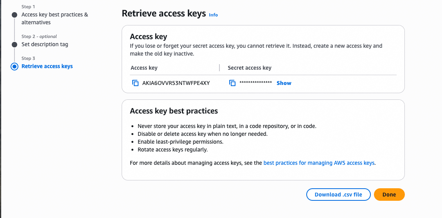Image resolution: width=442 pixels, height=218 pixels.
Task: Open the Info link beside the heading
Action: click(213, 15)
